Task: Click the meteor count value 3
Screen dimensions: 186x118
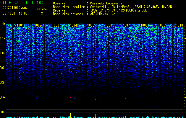Action: coord(42,14)
